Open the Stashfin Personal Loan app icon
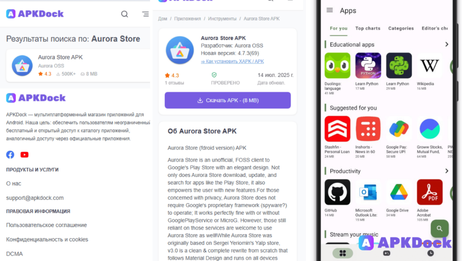Screen dimensions: 465x261 [x=337, y=129]
